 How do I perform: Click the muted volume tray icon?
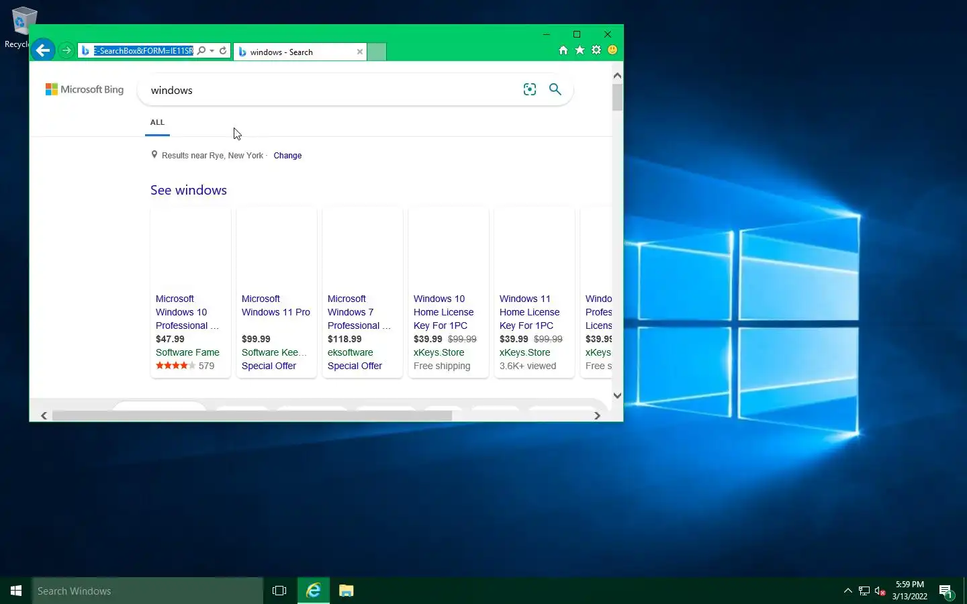click(880, 591)
